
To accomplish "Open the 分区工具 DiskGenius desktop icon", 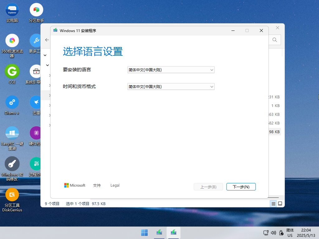I will tap(12, 200).
